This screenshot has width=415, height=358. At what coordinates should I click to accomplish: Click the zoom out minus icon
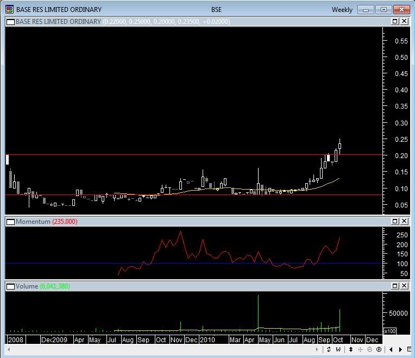click(369, 349)
